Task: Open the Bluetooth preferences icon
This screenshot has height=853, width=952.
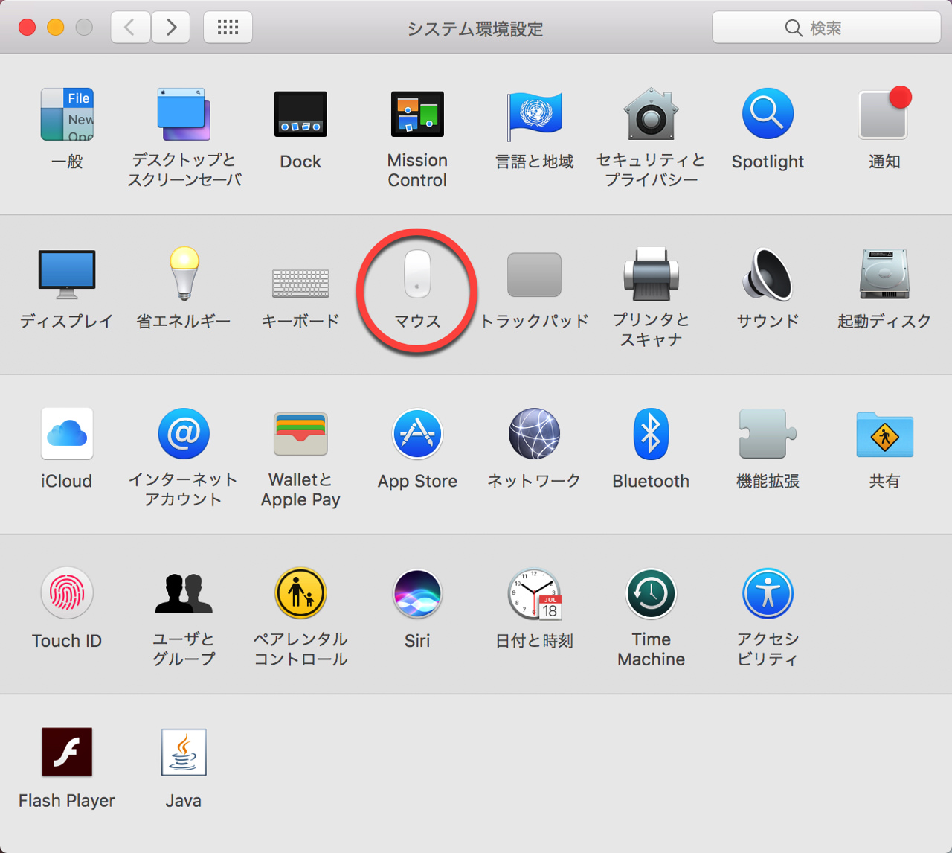Action: (x=651, y=433)
